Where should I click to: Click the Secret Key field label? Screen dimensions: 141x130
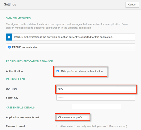click(12, 98)
